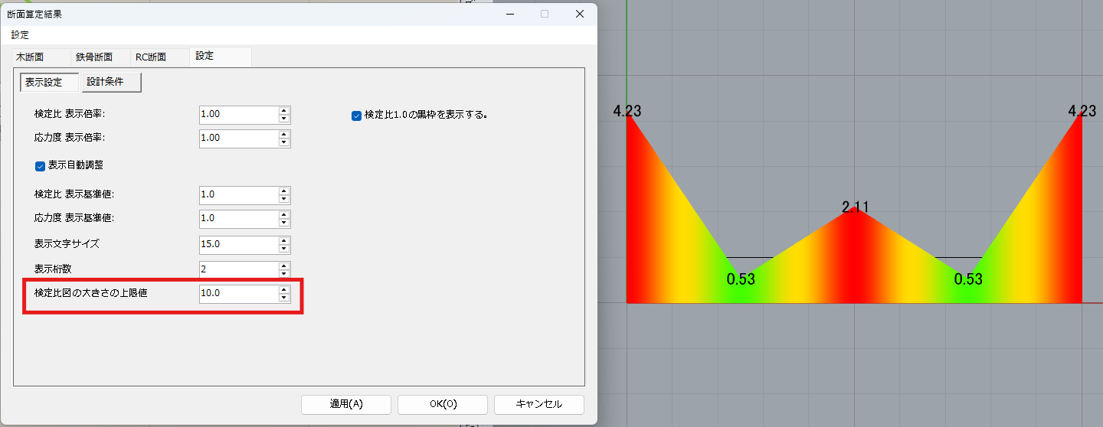Open the 設定 menu in menu bar
Image resolution: width=1103 pixels, height=427 pixels.
(20, 35)
